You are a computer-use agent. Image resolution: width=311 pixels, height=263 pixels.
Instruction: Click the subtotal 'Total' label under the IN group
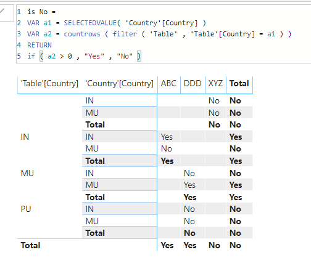95,161
